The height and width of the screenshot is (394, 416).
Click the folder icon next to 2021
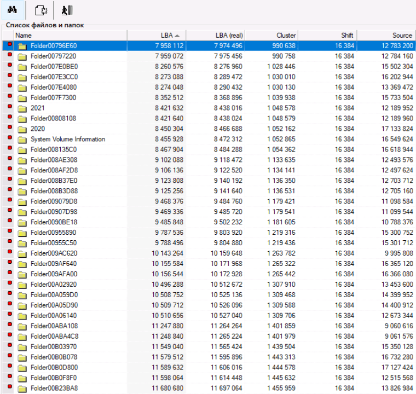22,108
